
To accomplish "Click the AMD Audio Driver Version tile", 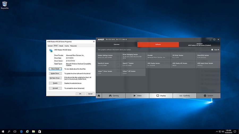I will pyautogui.click(x=208, y=64).
